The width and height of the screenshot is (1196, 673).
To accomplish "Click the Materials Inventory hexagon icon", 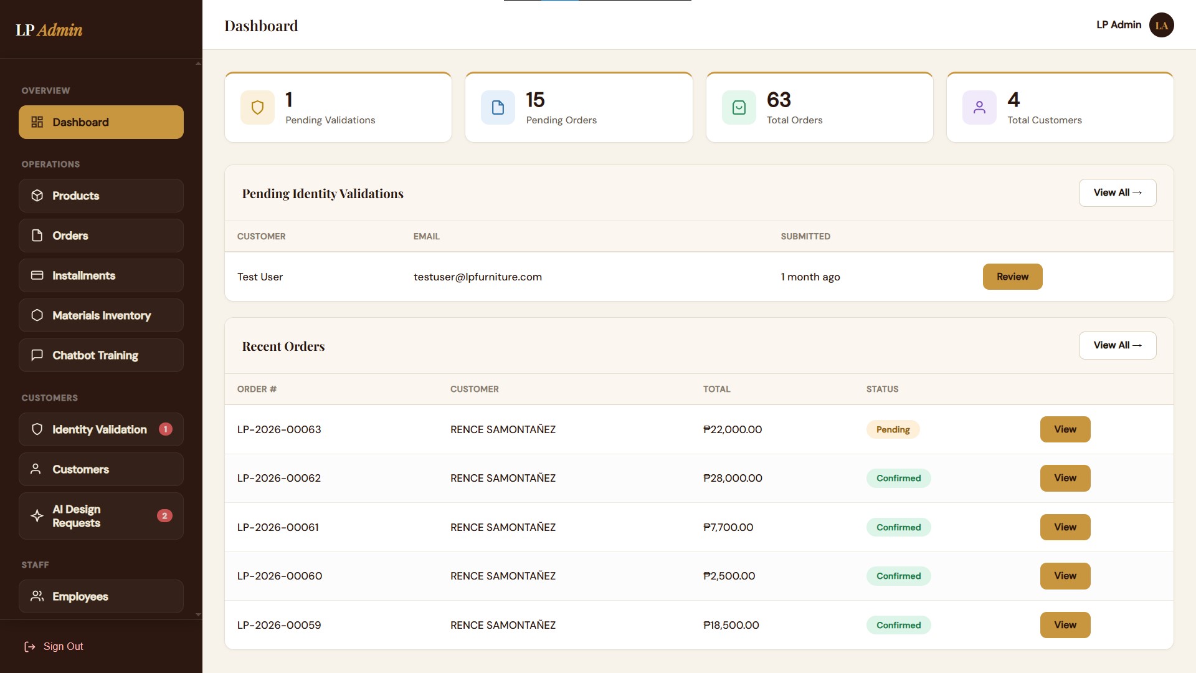I will point(37,315).
